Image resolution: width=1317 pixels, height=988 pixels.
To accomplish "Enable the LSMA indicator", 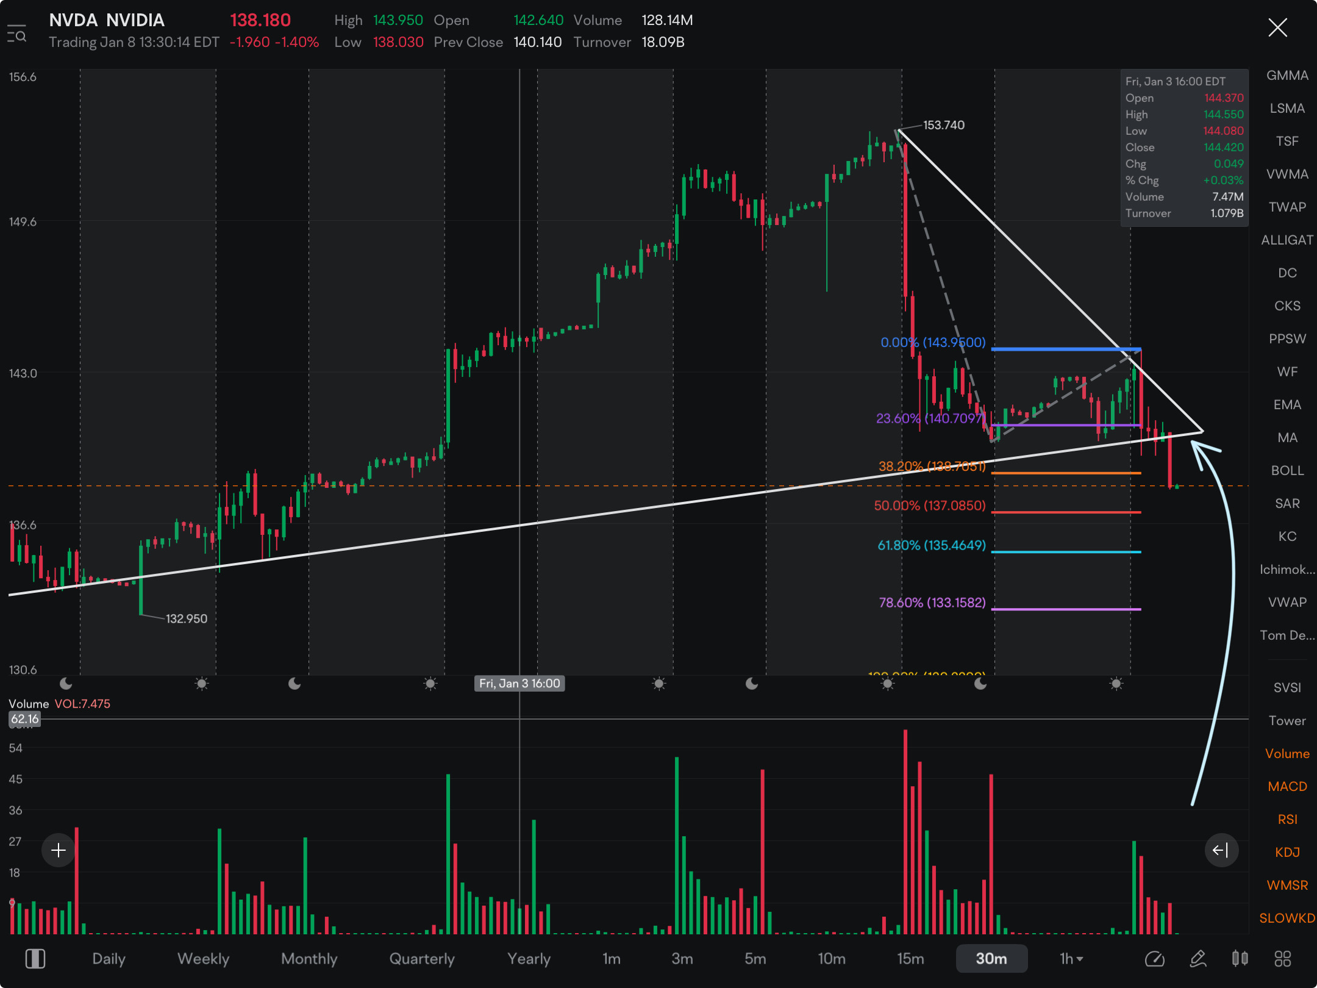I will 1287,109.
